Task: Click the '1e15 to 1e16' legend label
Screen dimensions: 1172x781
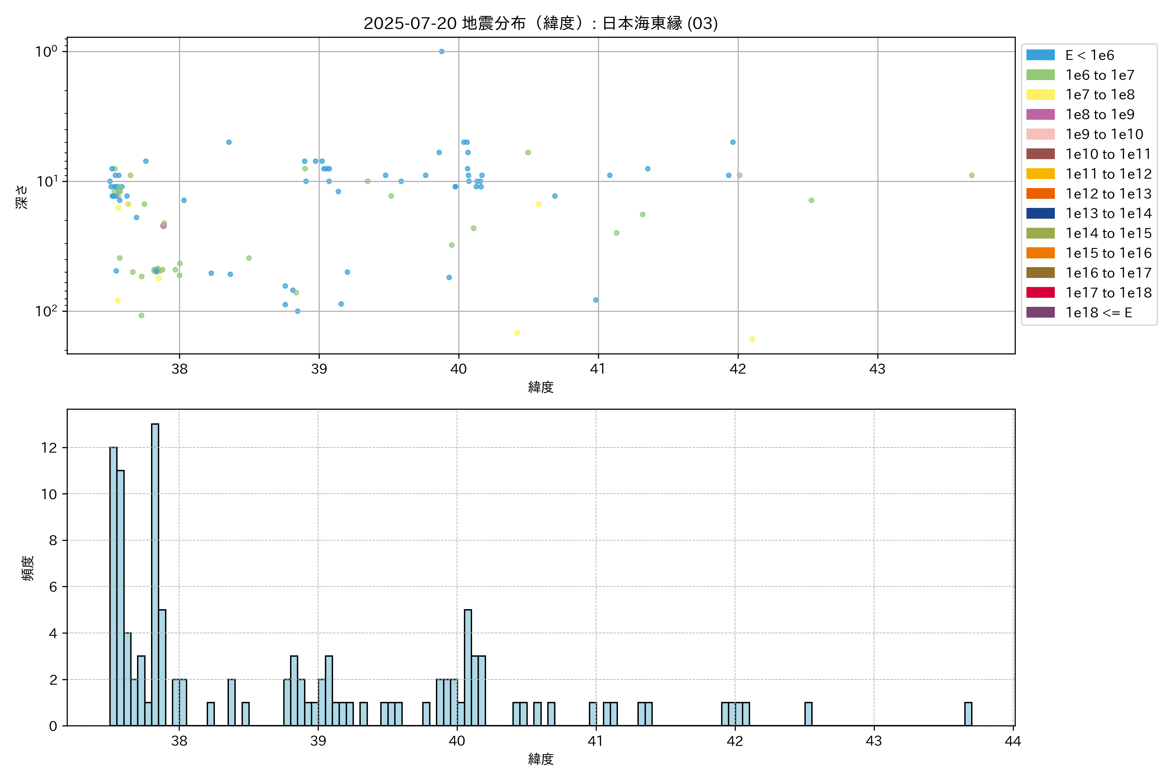Action: pyautogui.click(x=1108, y=253)
